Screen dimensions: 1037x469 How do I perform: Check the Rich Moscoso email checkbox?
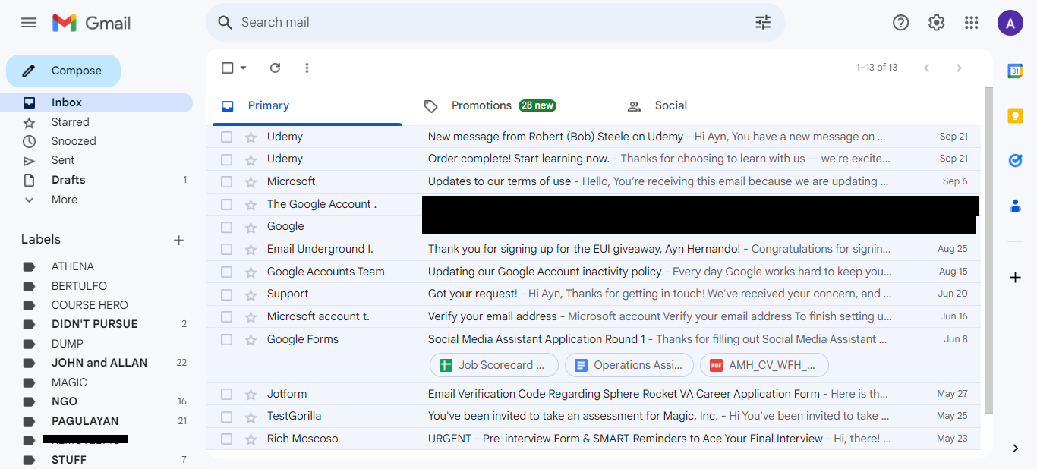(x=226, y=439)
